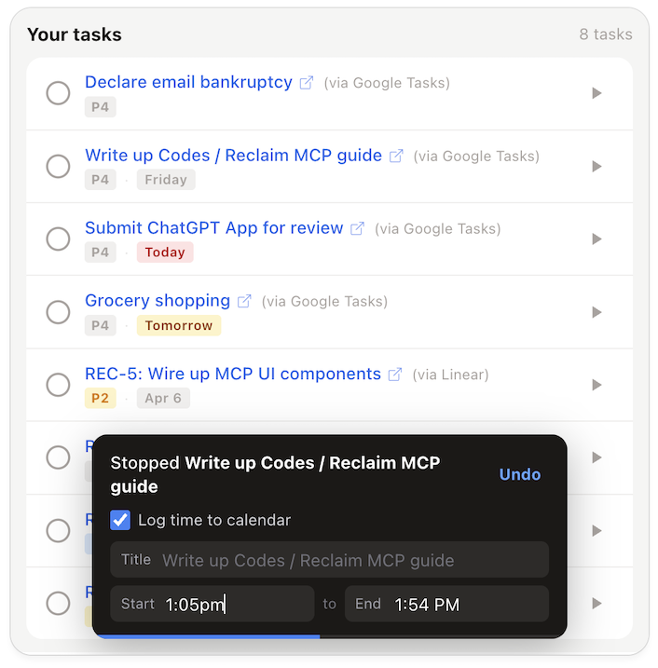Open external link for Write up Codes task
658x668 pixels.
396,156
